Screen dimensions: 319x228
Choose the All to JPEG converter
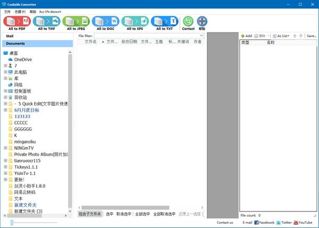pyautogui.click(x=75, y=21)
